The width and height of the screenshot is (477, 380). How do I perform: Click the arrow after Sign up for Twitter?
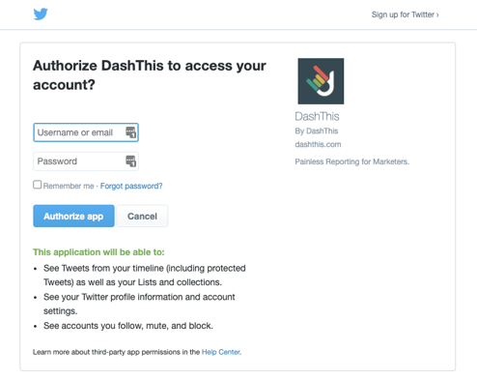click(x=437, y=15)
